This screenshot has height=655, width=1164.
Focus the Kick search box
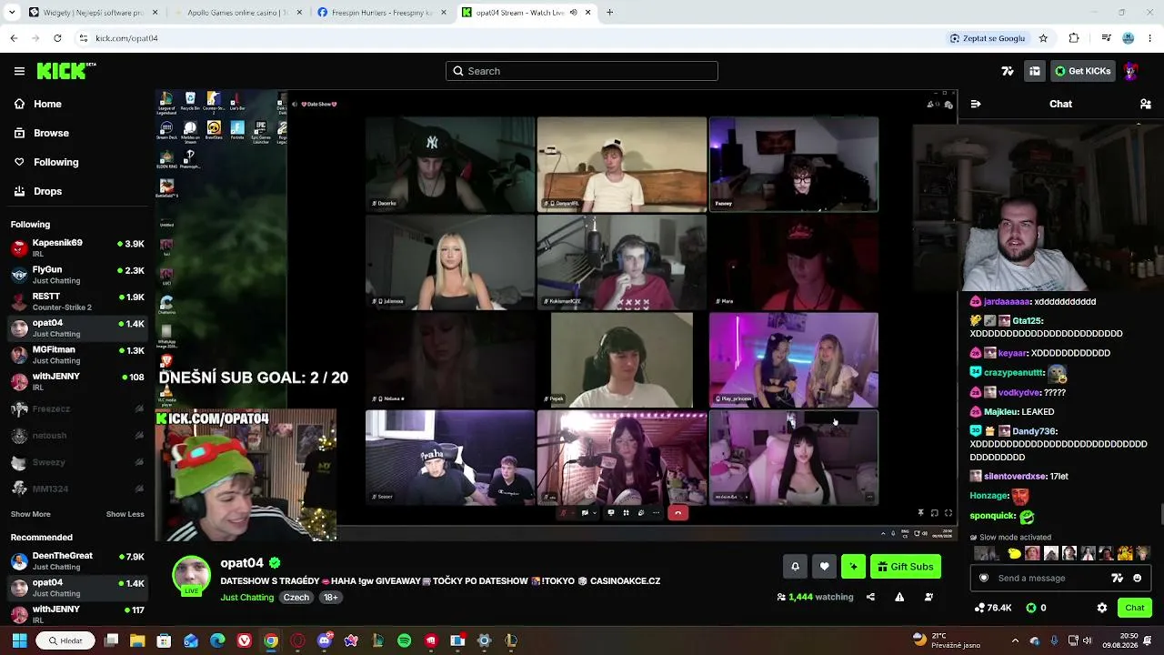582,71
